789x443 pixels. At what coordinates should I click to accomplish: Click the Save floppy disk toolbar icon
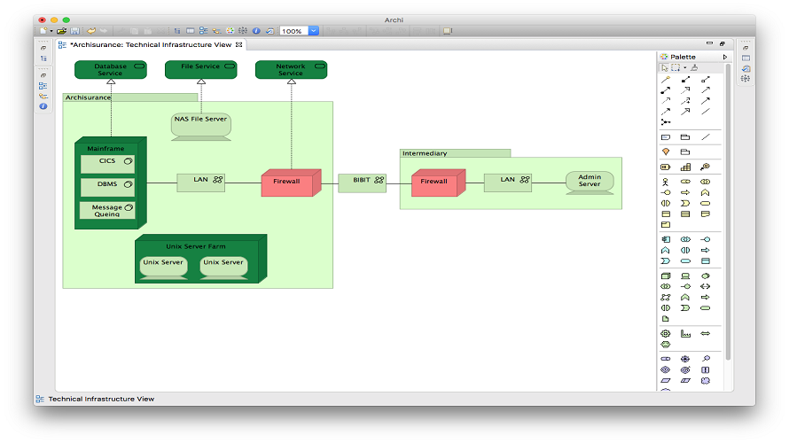pos(75,31)
